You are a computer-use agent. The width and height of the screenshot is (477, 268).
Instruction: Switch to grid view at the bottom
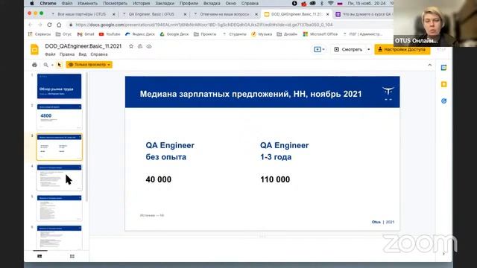(72, 256)
